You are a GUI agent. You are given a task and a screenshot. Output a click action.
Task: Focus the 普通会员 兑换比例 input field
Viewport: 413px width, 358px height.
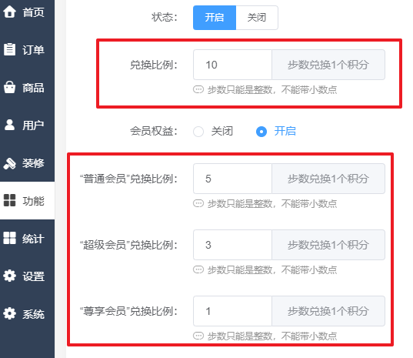coord(232,179)
